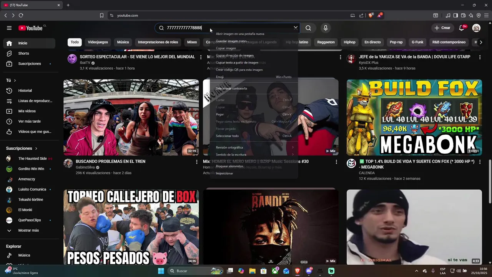Start voice search with microphone icon
Viewport: 492px width, 277px height.
pyautogui.click(x=326, y=28)
